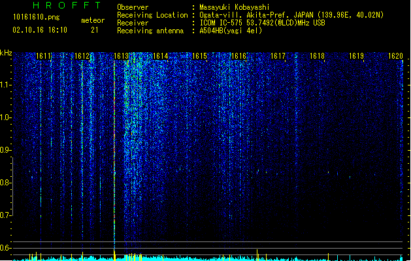Click the 1614 time marker
Screen dimensions: 411x261
(x=161, y=56)
